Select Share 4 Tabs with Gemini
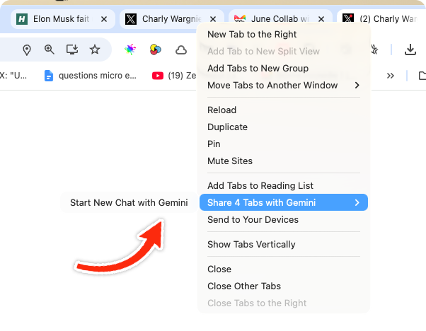This screenshot has height=331, width=426. tap(284, 202)
